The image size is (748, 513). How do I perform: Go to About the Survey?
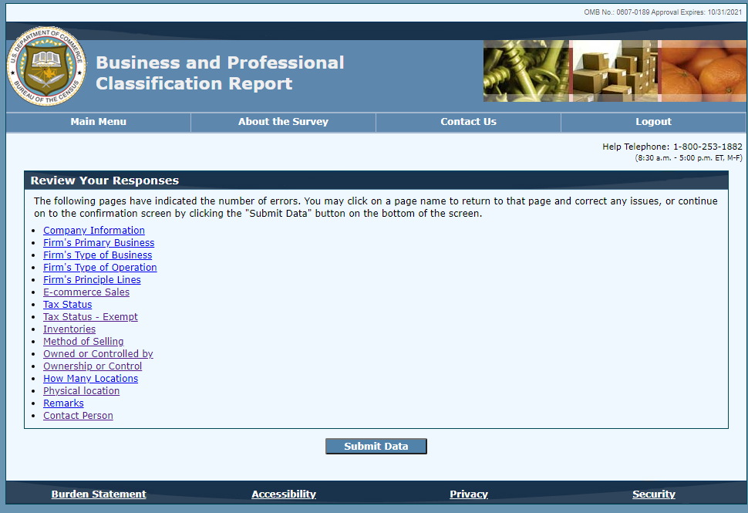[x=283, y=122]
